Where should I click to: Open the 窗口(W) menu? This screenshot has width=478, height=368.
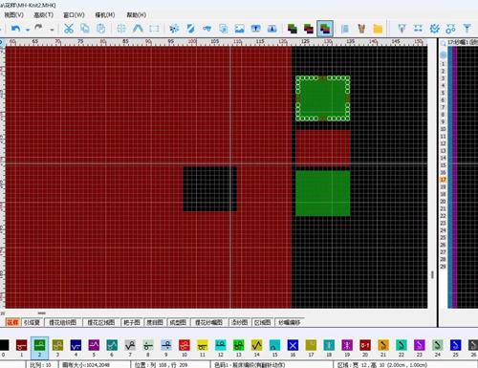pyautogui.click(x=74, y=15)
